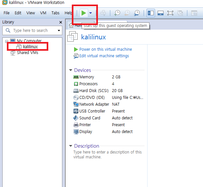Image resolution: width=203 pixels, height=187 pixels.
Task: Take a snapshot of this virtual machine
Action: point(117,13)
